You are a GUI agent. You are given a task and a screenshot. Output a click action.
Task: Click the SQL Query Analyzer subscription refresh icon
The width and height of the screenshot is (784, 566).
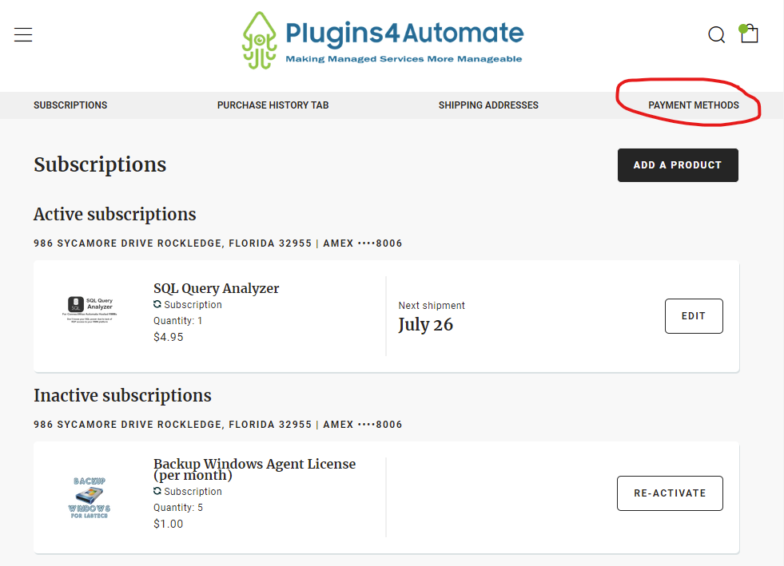157,304
